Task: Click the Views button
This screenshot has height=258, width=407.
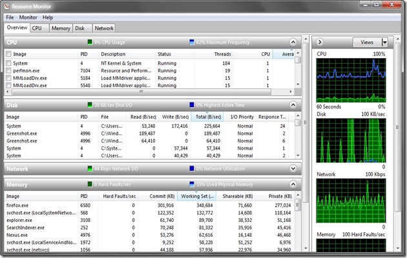Action: click(366, 42)
